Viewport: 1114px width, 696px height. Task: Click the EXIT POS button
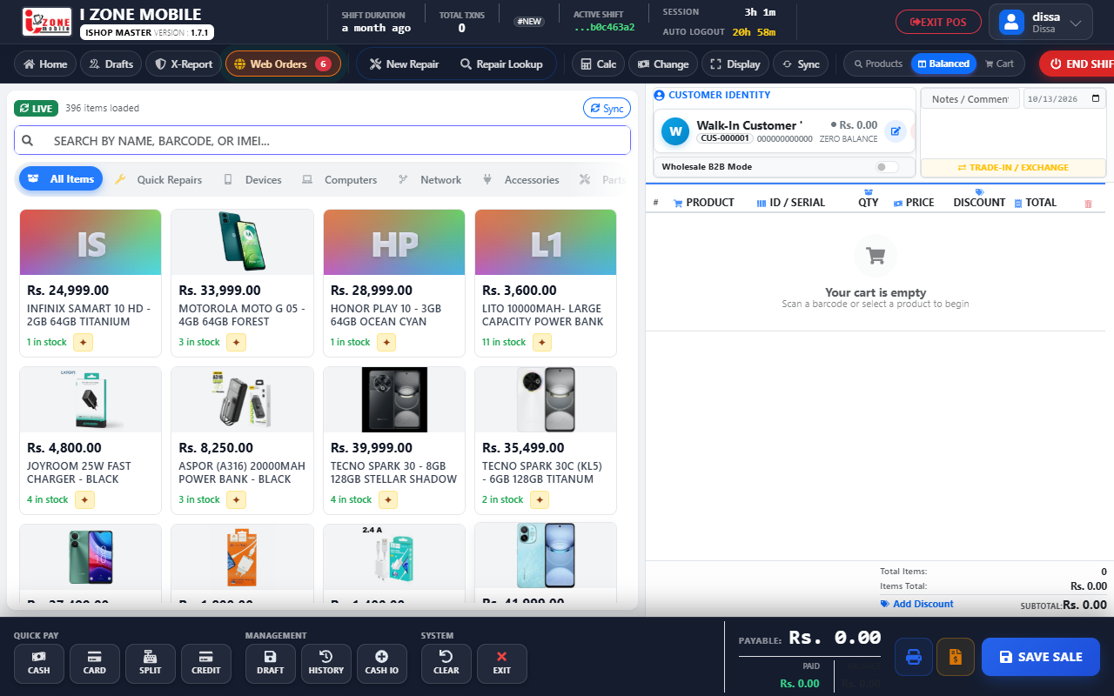point(938,22)
